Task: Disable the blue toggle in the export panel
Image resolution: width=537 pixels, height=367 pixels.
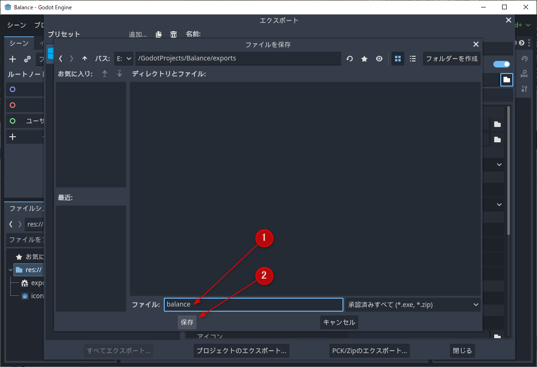Action: (502, 64)
